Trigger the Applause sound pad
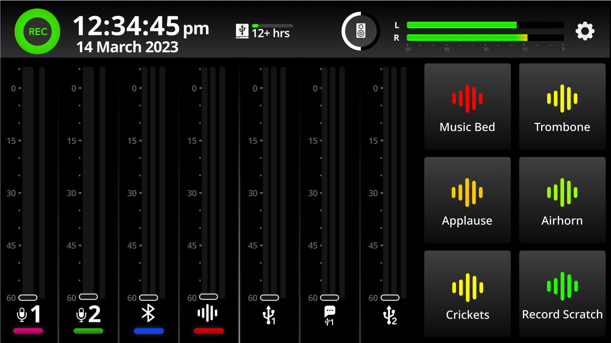Image resolution: width=611 pixels, height=343 pixels. [467, 200]
